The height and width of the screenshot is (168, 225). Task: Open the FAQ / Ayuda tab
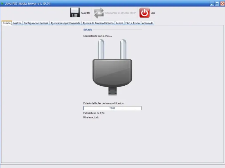pos(132,23)
